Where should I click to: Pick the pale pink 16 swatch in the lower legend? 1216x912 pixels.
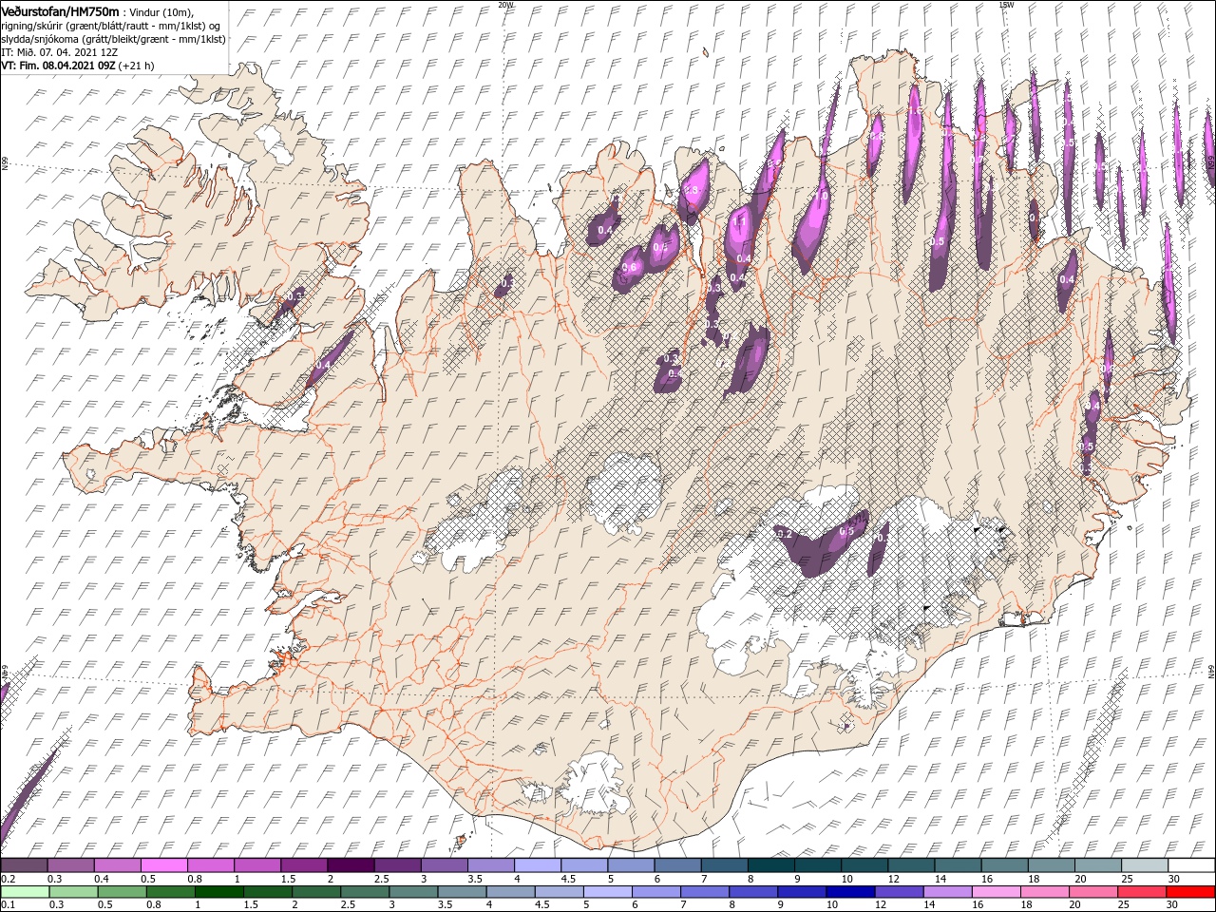pos(997,892)
